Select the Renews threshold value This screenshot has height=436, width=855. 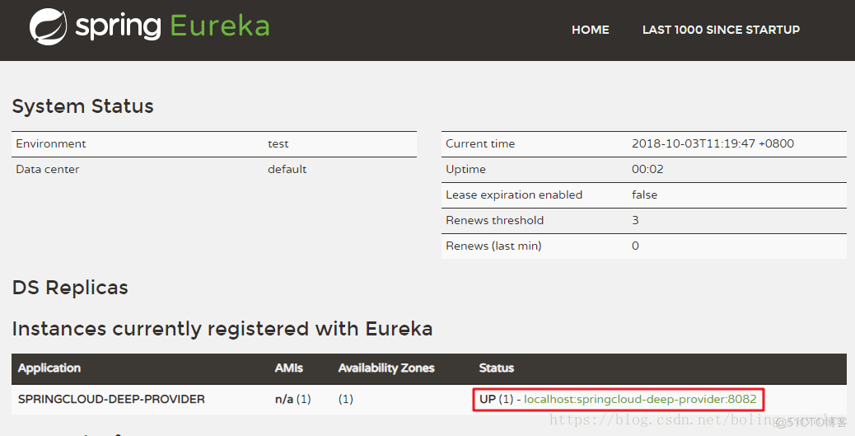click(635, 220)
